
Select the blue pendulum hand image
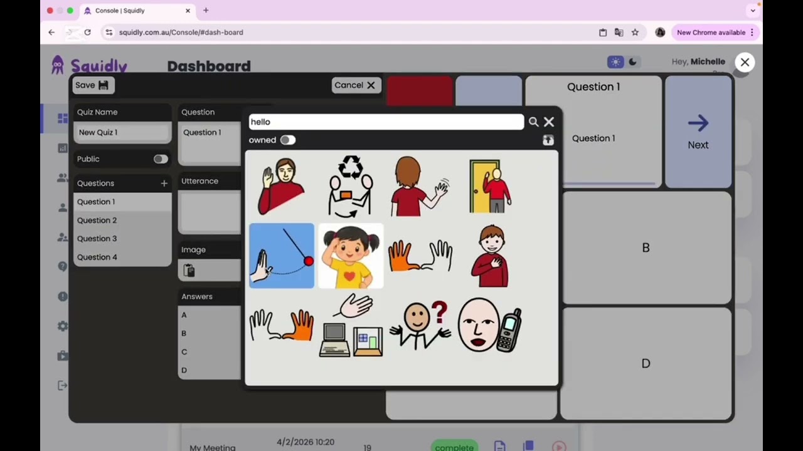point(282,256)
